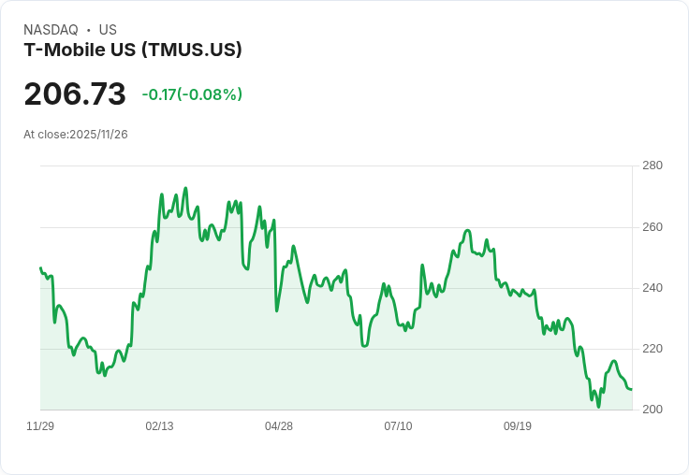Click the 11/29 date on x-axis
Image resolution: width=689 pixels, height=475 pixels.
tap(40, 426)
